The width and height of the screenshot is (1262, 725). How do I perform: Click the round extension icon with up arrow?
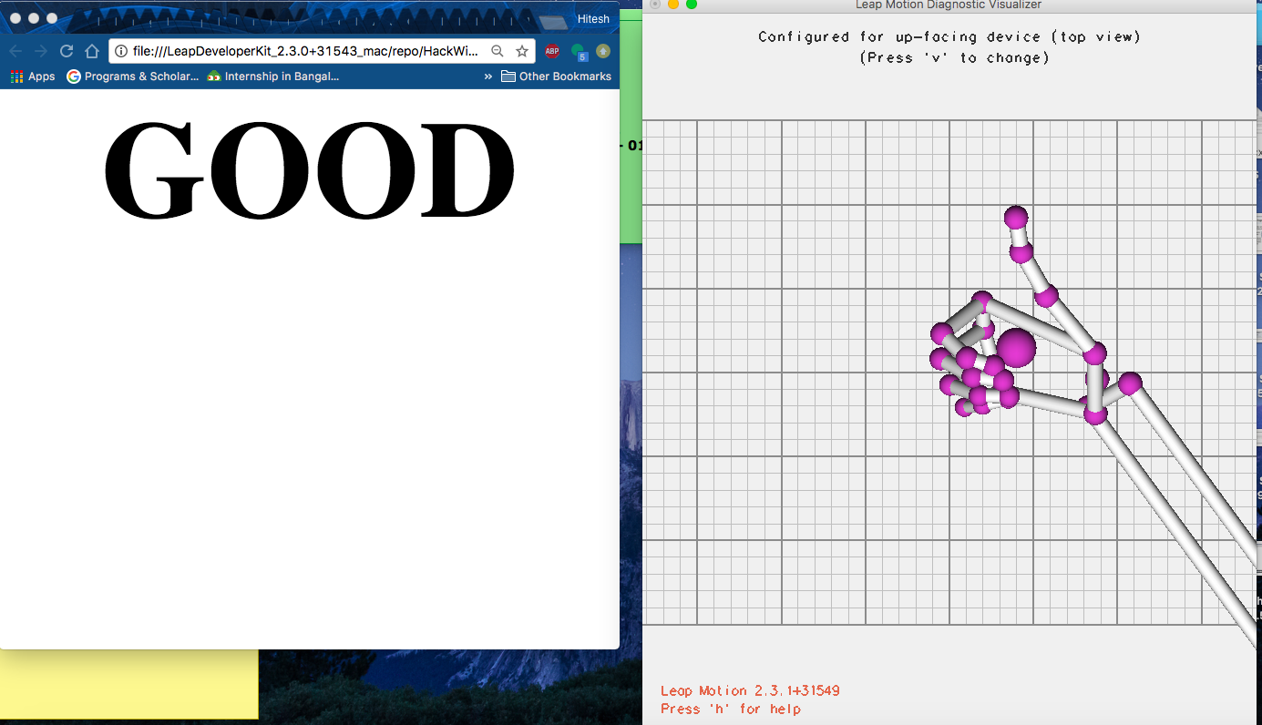coord(603,51)
